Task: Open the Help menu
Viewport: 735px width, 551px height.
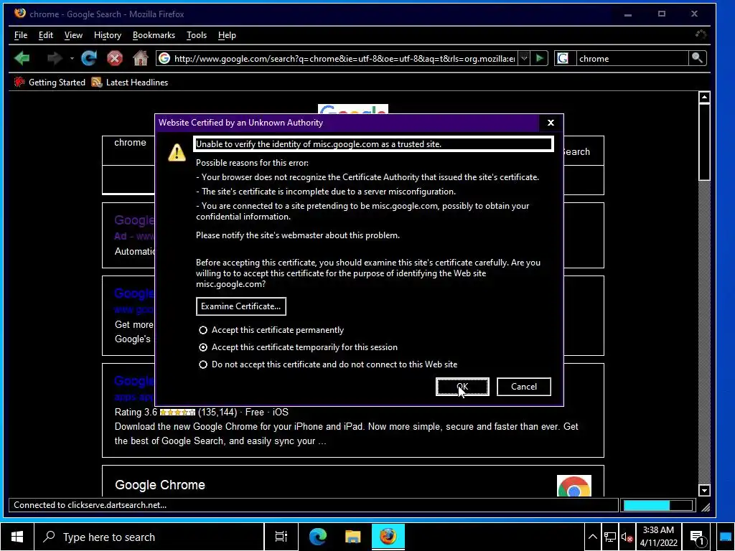Action: point(227,35)
